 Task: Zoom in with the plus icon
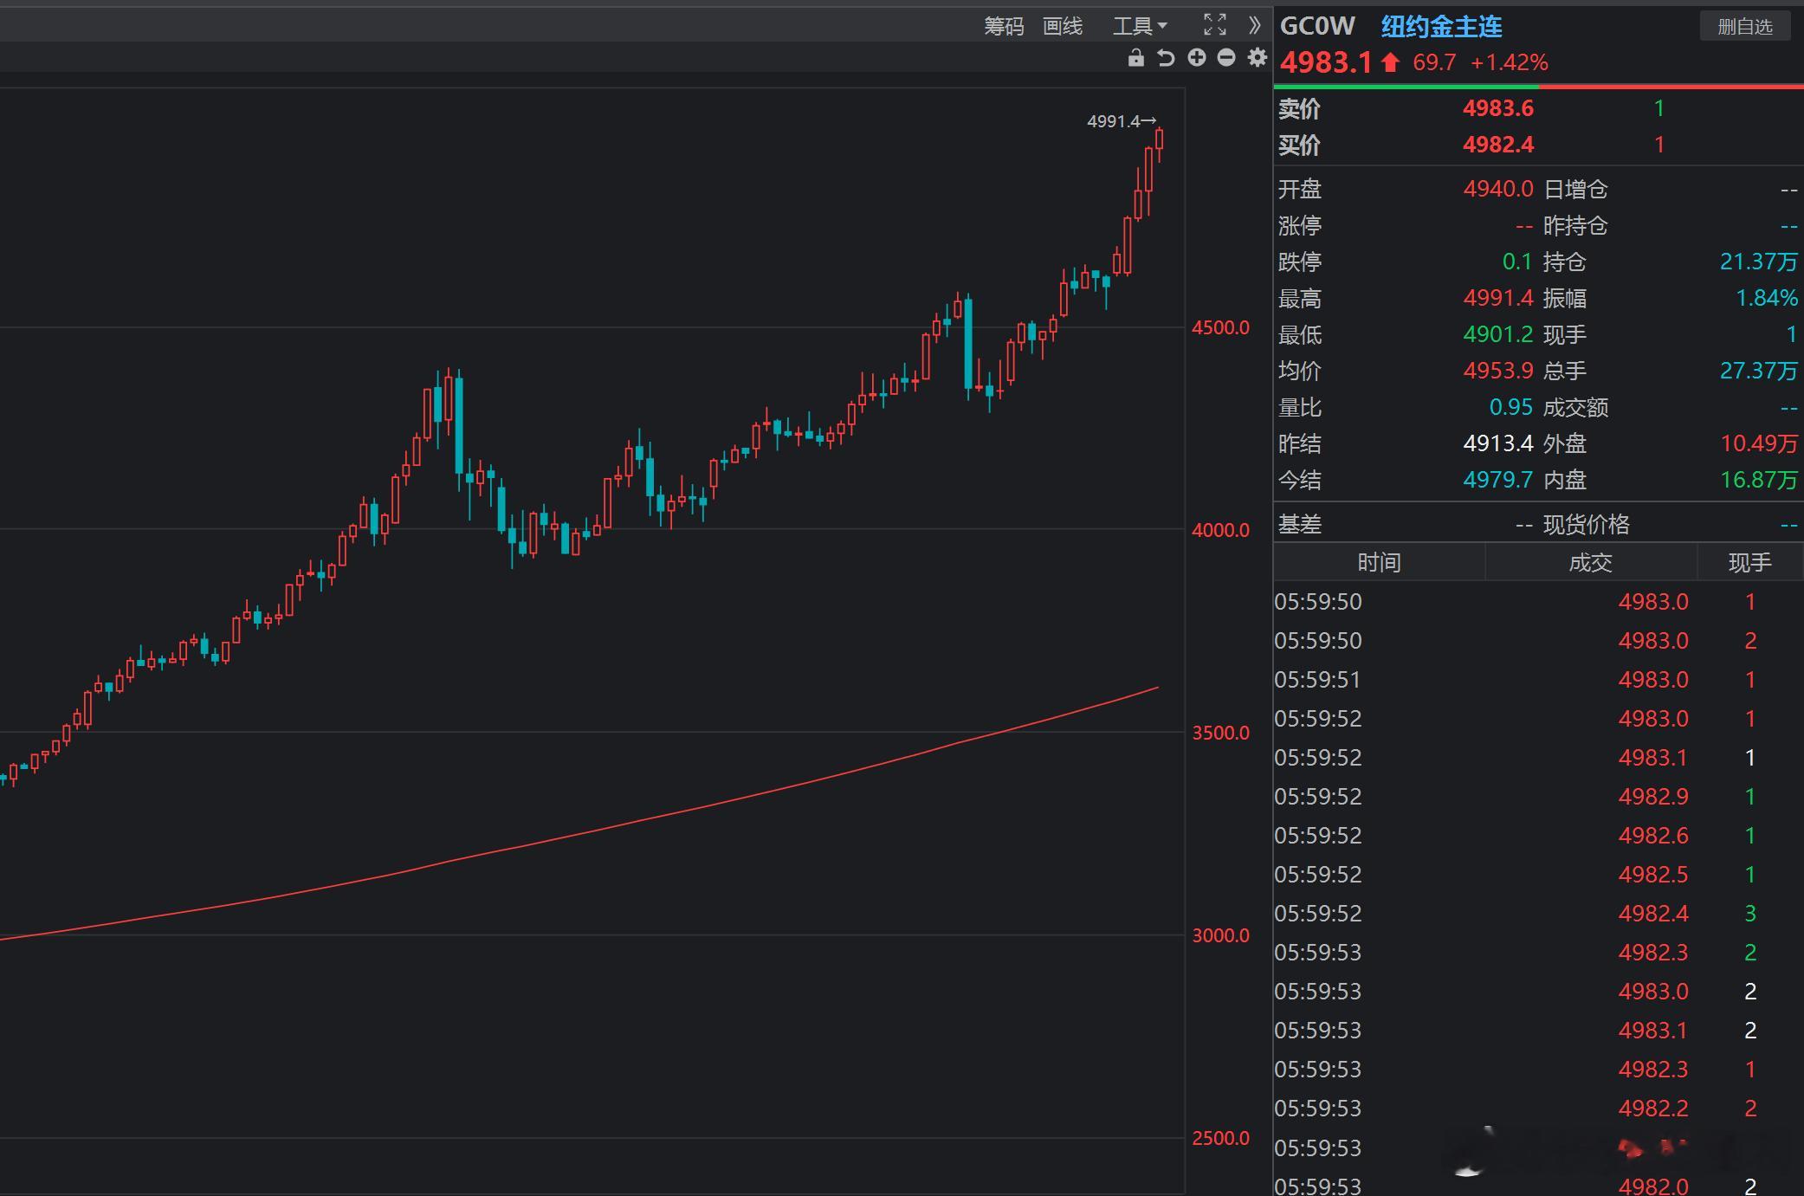[1196, 58]
